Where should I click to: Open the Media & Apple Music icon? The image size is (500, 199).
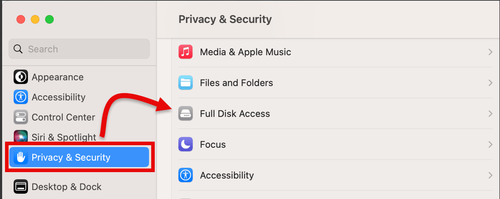(x=186, y=52)
